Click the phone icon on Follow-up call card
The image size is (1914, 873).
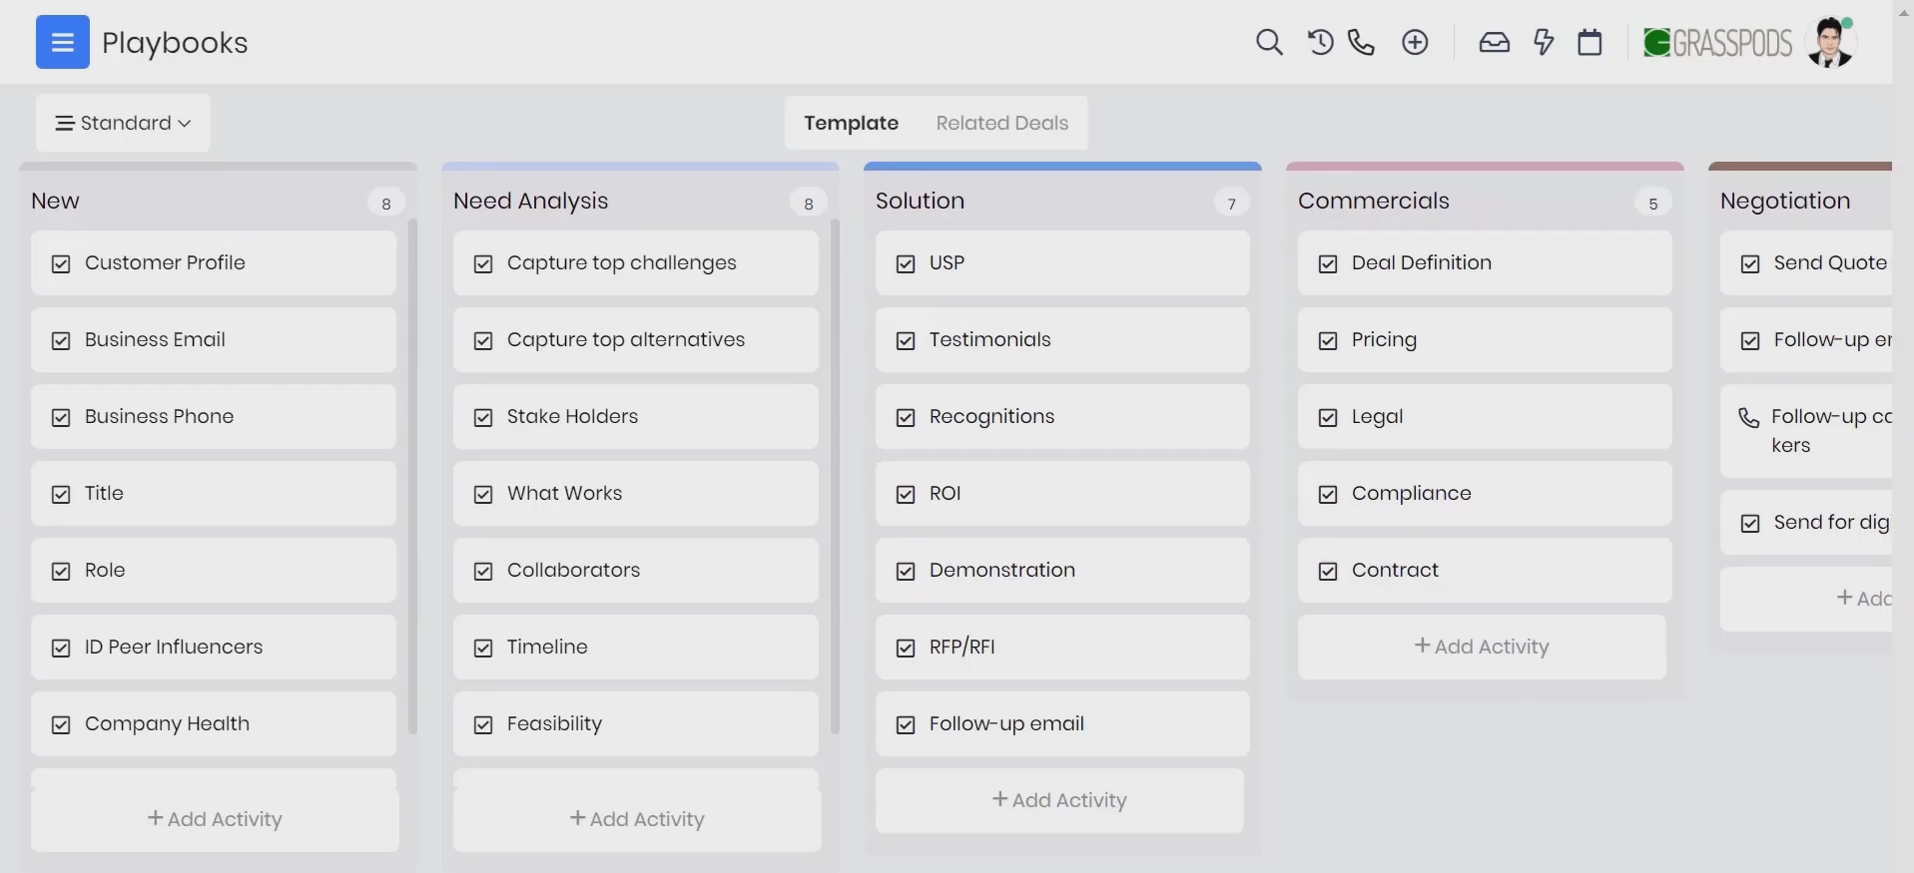pos(1749,417)
